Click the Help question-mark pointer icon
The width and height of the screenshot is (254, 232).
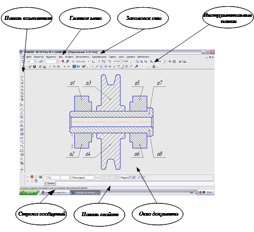pos(84,66)
